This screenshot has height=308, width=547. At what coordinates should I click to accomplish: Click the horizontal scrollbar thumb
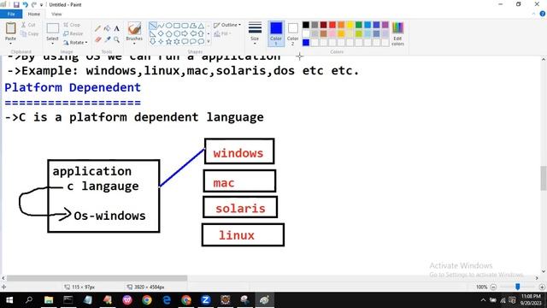[x=97, y=278]
